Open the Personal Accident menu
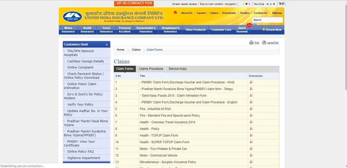Image resolution: width=347 pixels, height=168 pixels. [125, 30]
